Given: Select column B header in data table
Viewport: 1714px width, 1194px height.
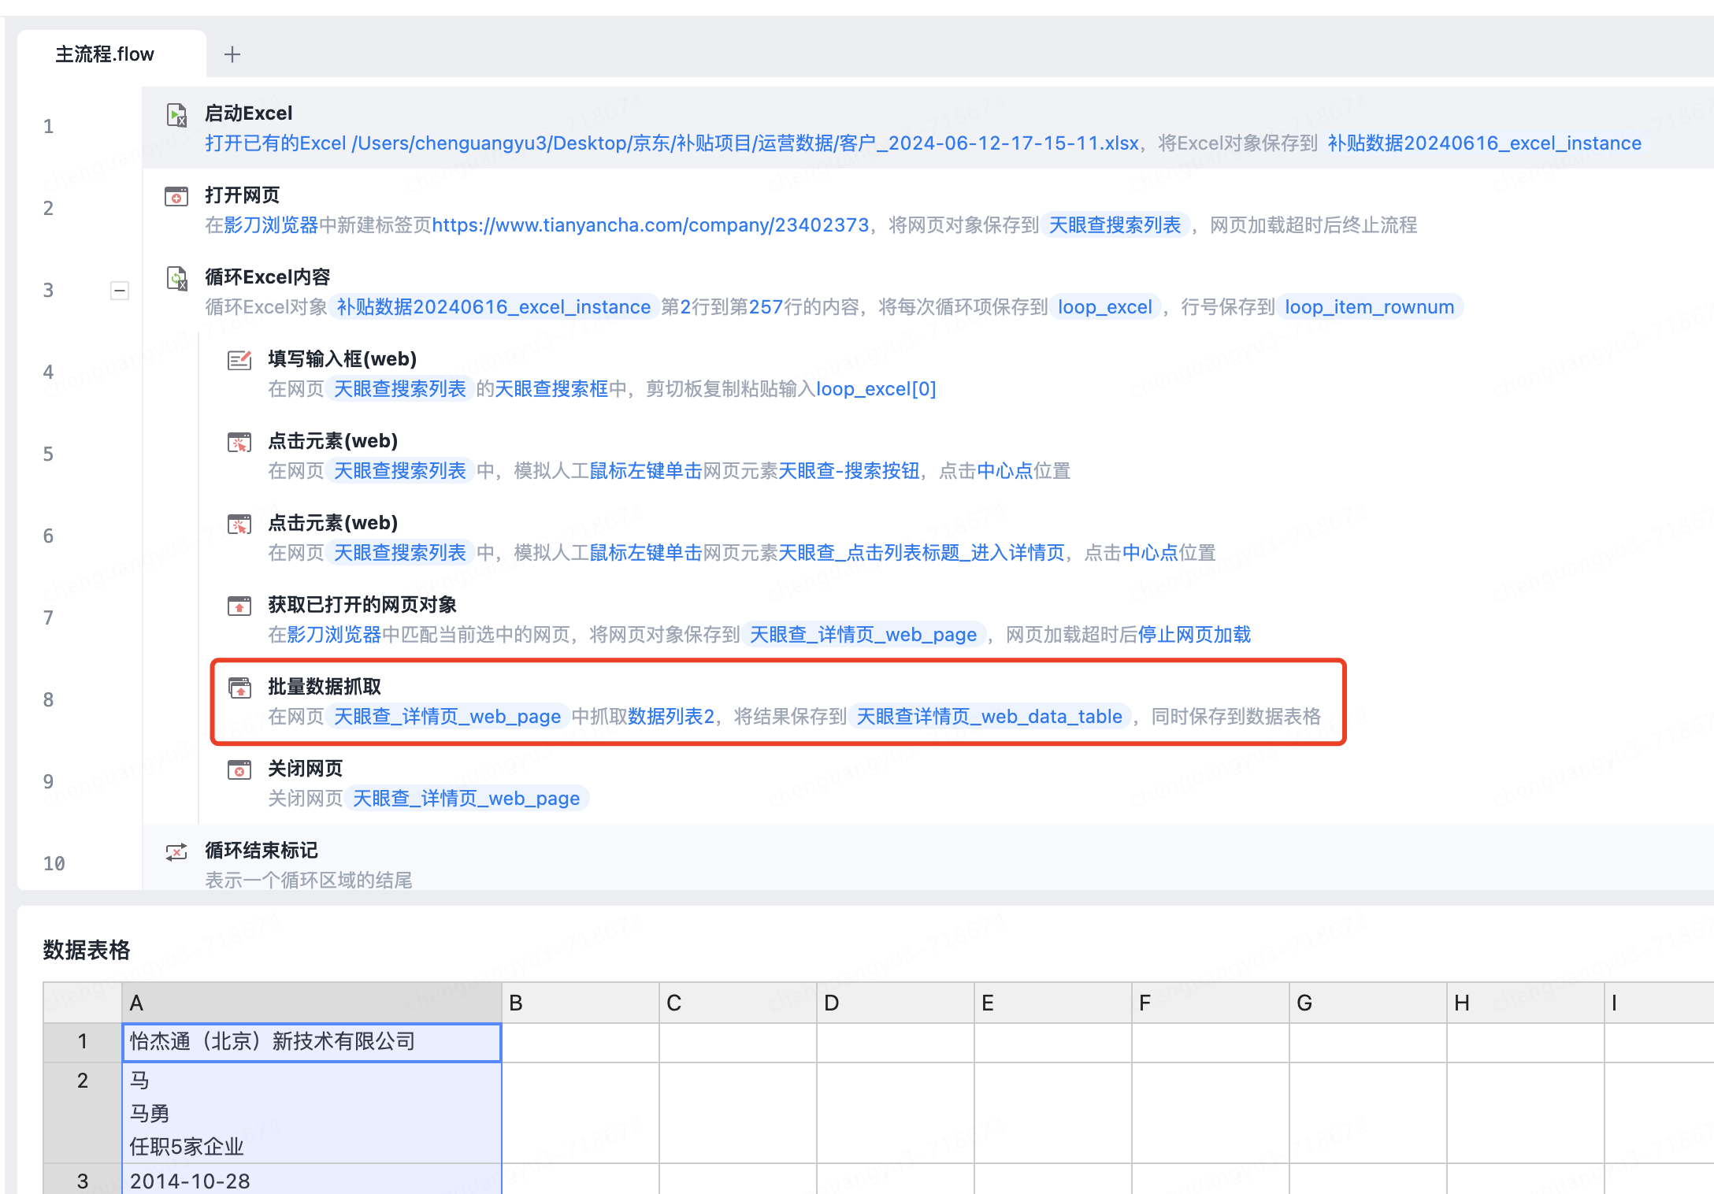Looking at the screenshot, I should [580, 1003].
